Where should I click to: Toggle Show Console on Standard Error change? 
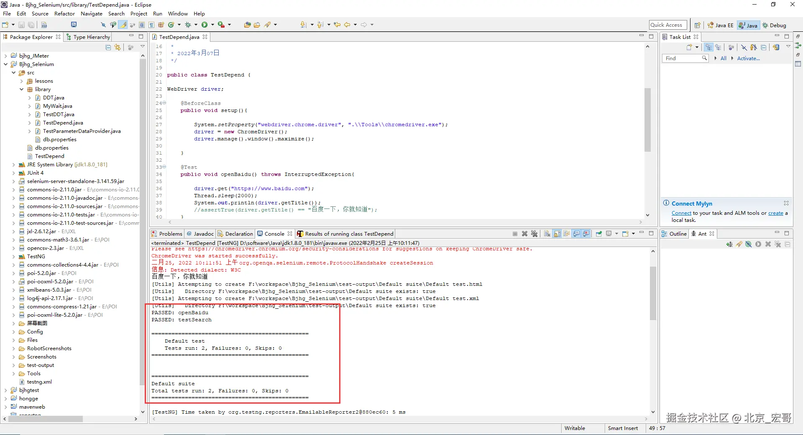586,234
